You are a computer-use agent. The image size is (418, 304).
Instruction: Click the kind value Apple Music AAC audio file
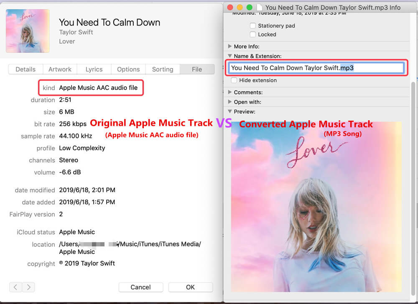tap(98, 88)
